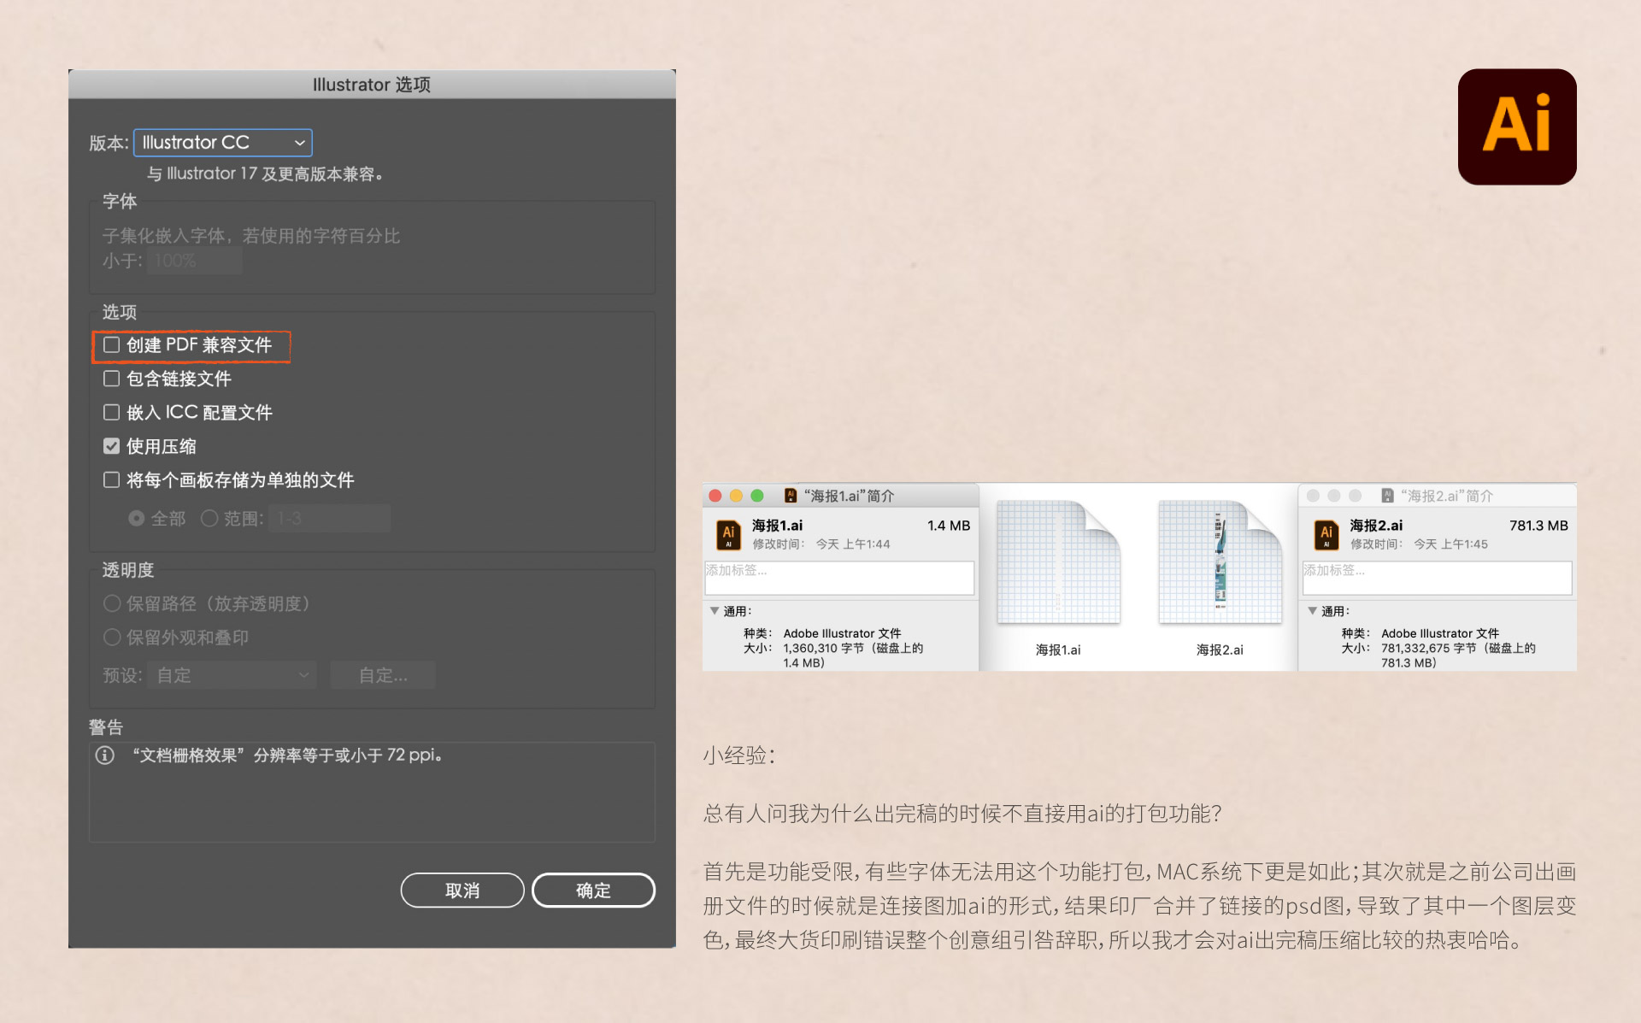
Task: Check 将每个画板存储为单独的文件 option
Action: click(x=112, y=480)
